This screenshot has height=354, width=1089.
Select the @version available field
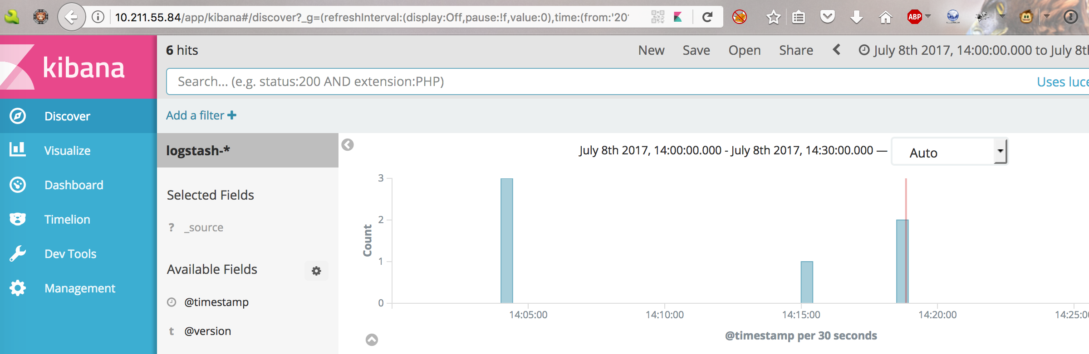(207, 331)
